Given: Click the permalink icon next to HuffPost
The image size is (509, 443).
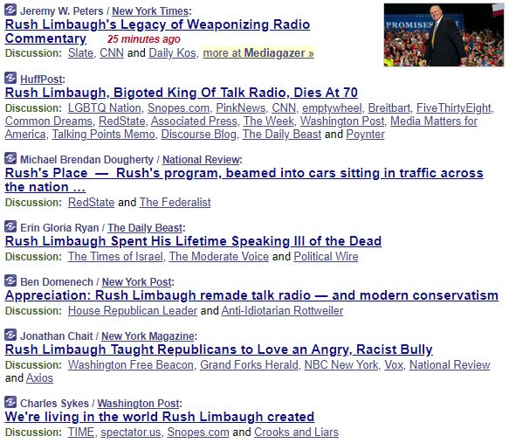Looking at the screenshot, I should click(10, 78).
